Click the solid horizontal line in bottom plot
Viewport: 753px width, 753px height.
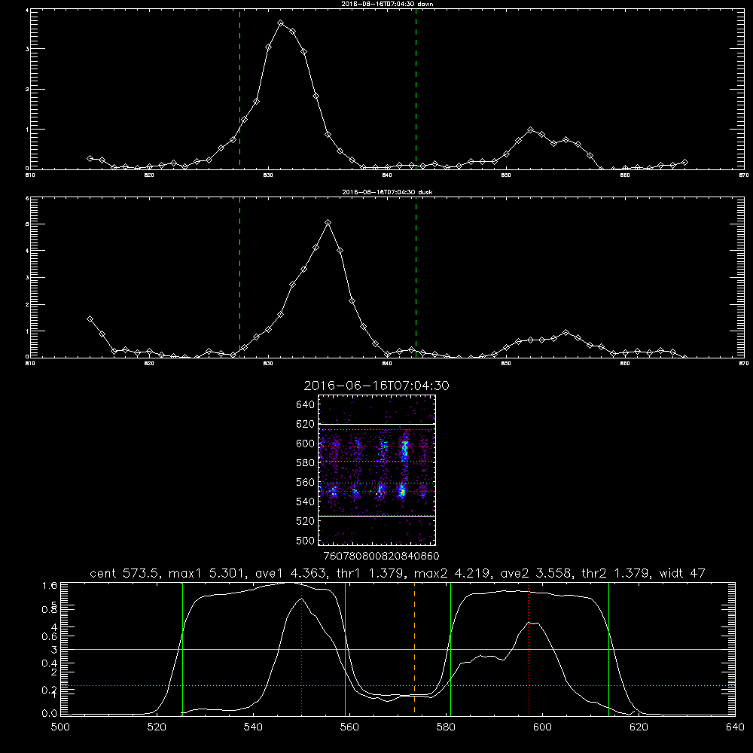[398, 649]
